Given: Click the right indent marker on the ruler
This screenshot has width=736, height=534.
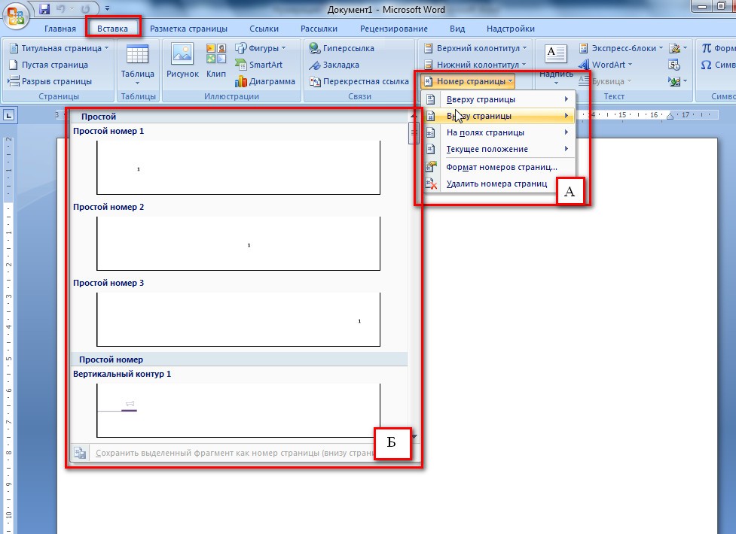Looking at the screenshot, I should click(x=670, y=117).
